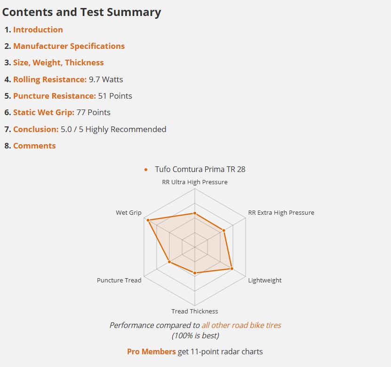Select the RR Extra High Pressure data point
This screenshot has height=367, width=391.
click(223, 231)
